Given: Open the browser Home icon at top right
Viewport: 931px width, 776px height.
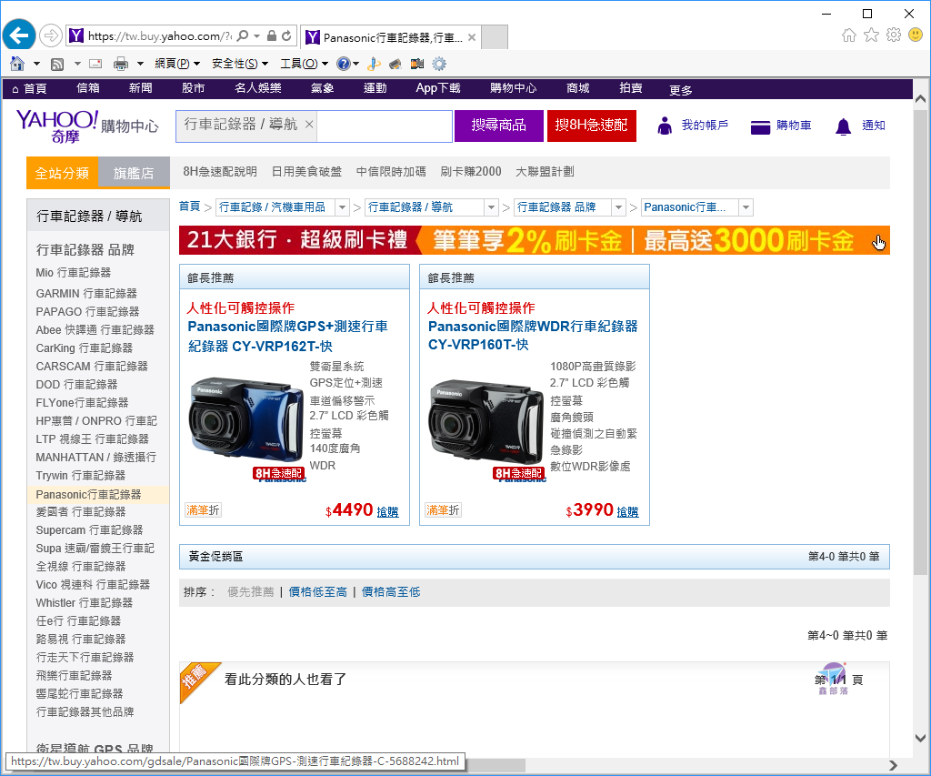Looking at the screenshot, I should [849, 35].
